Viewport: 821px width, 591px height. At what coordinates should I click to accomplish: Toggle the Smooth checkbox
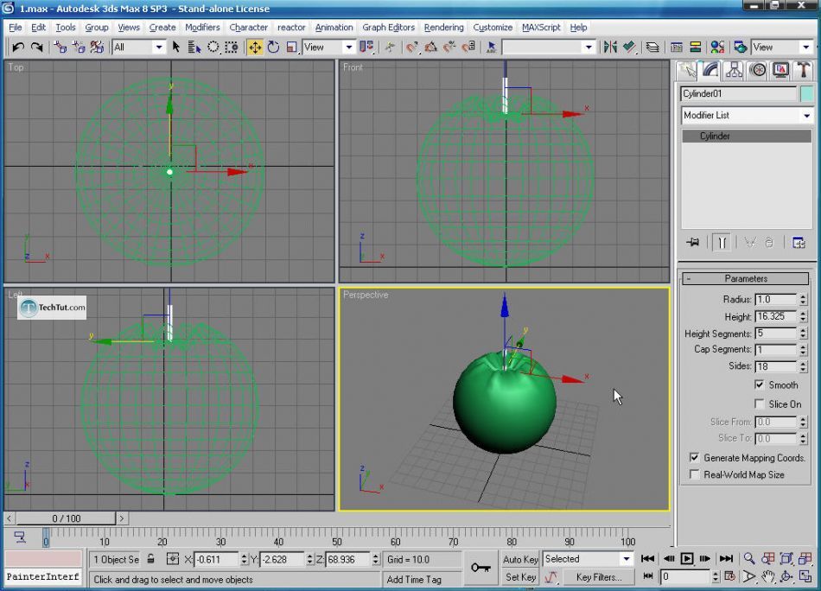coord(760,384)
